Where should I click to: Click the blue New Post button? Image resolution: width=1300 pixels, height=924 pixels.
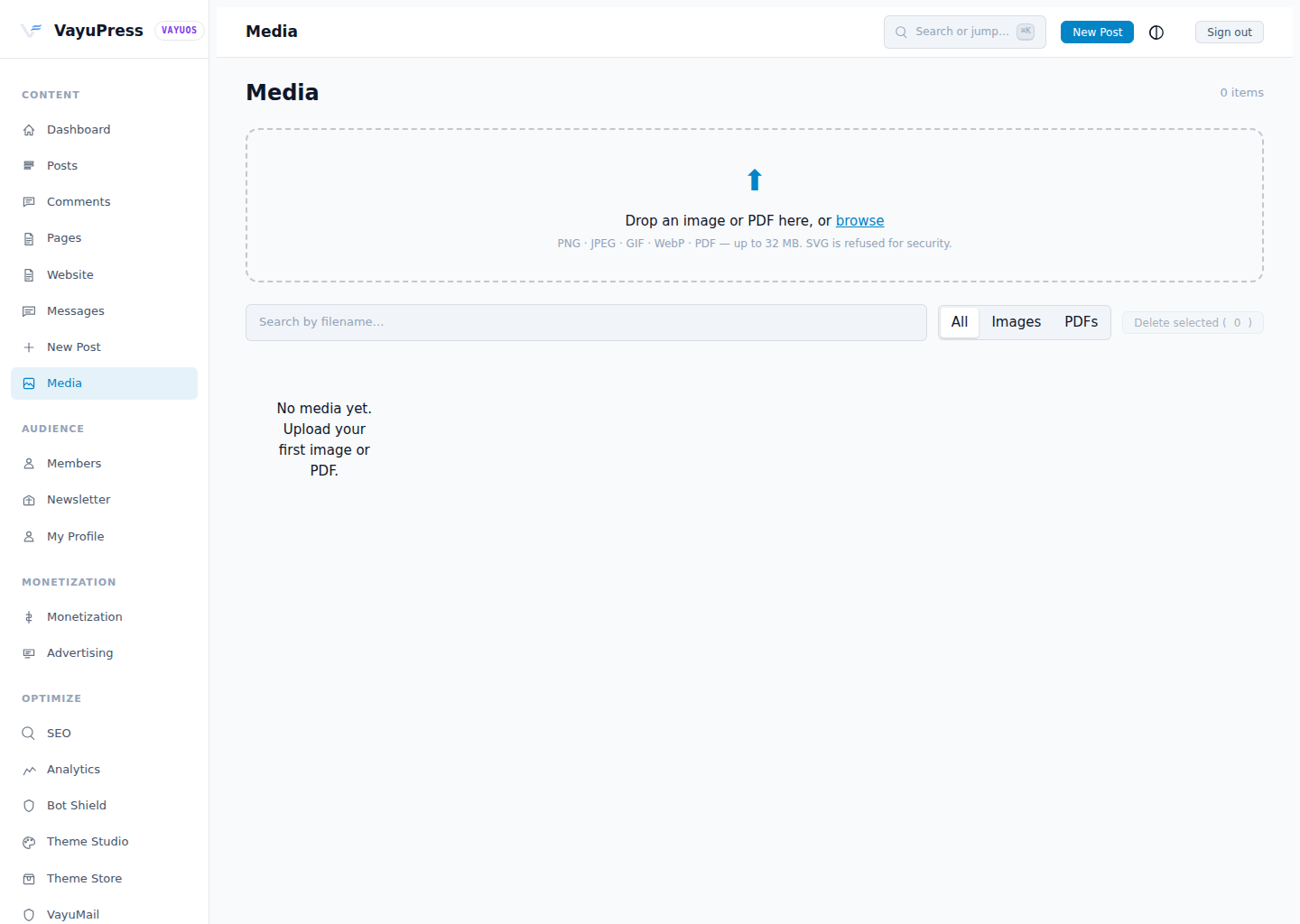point(1097,32)
